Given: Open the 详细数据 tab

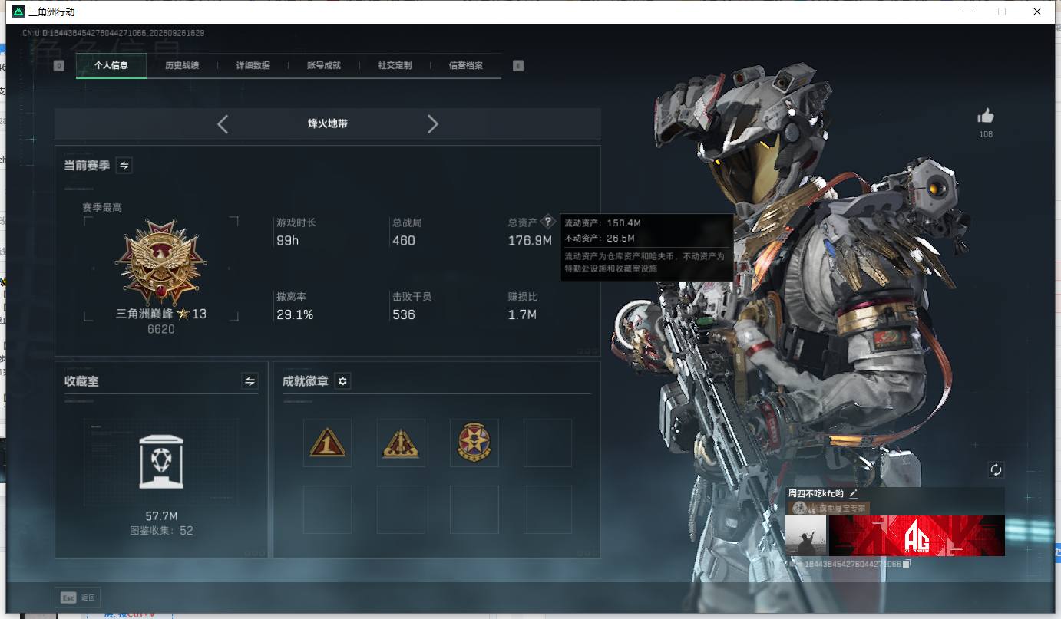Looking at the screenshot, I should pyautogui.click(x=253, y=66).
